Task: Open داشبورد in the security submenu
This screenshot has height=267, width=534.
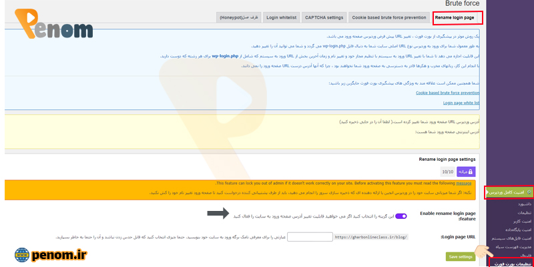Action: coord(521,204)
